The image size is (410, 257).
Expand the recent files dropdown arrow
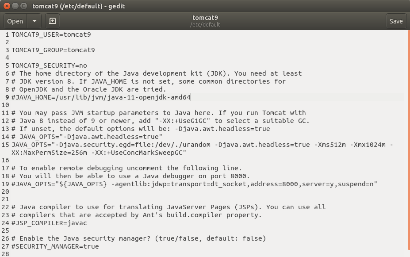pos(34,21)
